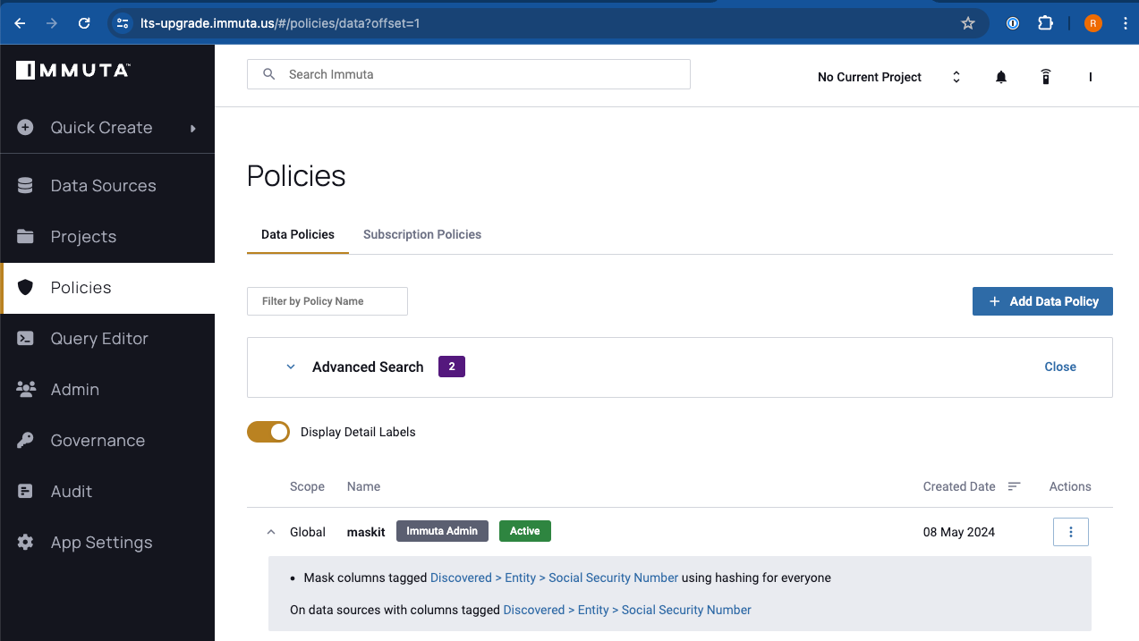This screenshot has height=641, width=1139.
Task: Bookmark page with the star icon
Action: click(x=967, y=23)
